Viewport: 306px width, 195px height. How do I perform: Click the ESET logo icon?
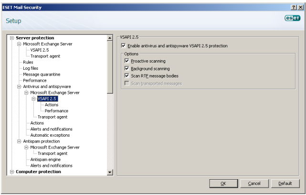(292, 18)
